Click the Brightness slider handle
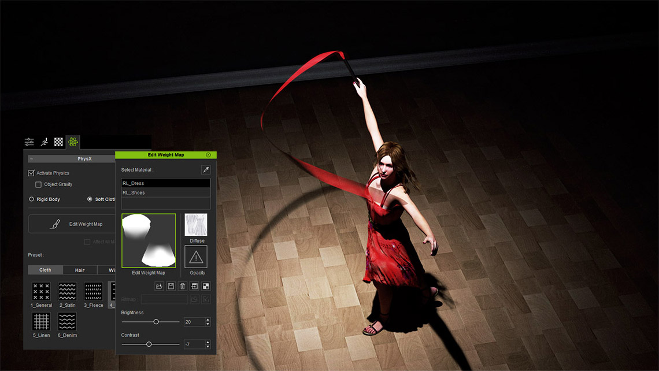Screen dimensions: 659x371 (156, 322)
